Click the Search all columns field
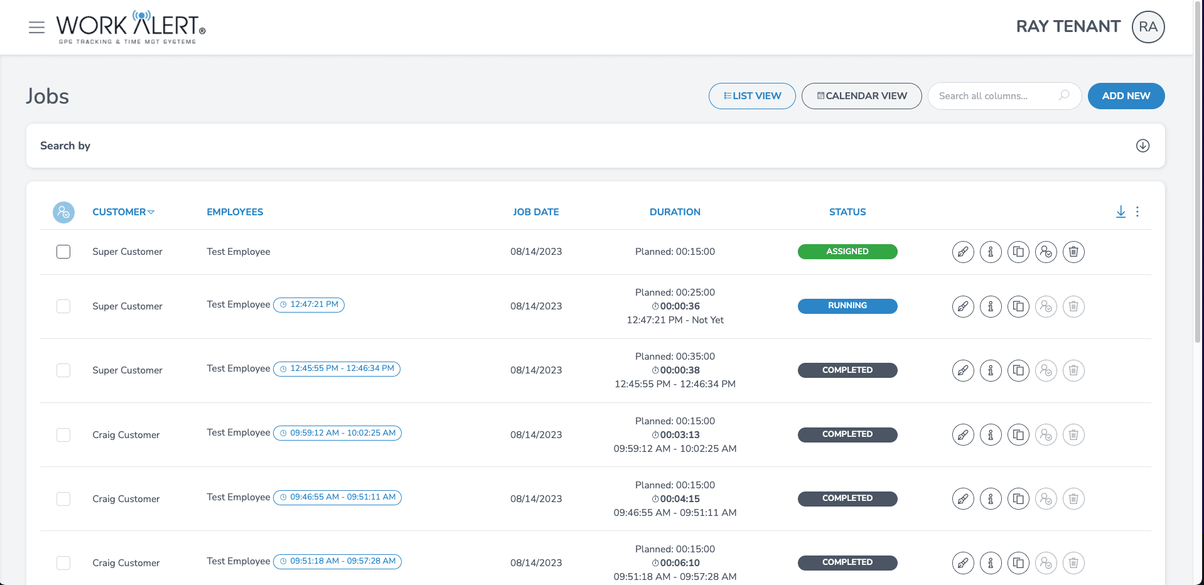The width and height of the screenshot is (1204, 585). pos(996,96)
